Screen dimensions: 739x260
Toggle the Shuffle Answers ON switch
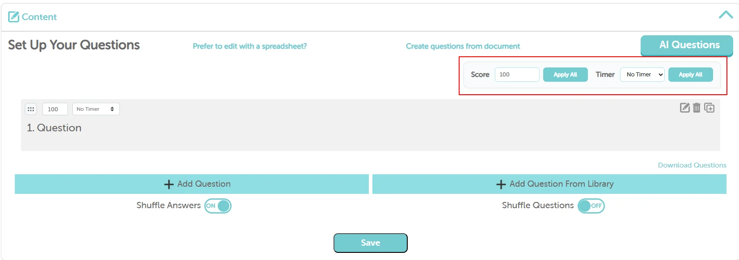(x=218, y=205)
